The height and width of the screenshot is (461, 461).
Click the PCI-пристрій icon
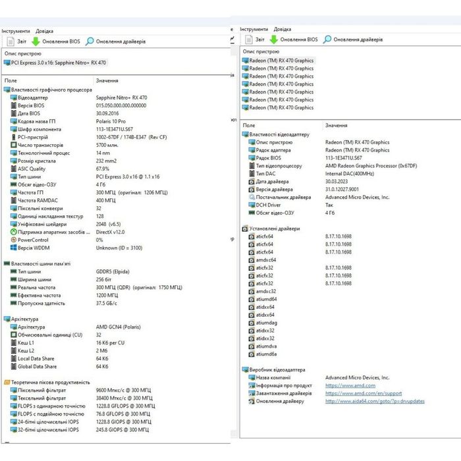point(14,137)
